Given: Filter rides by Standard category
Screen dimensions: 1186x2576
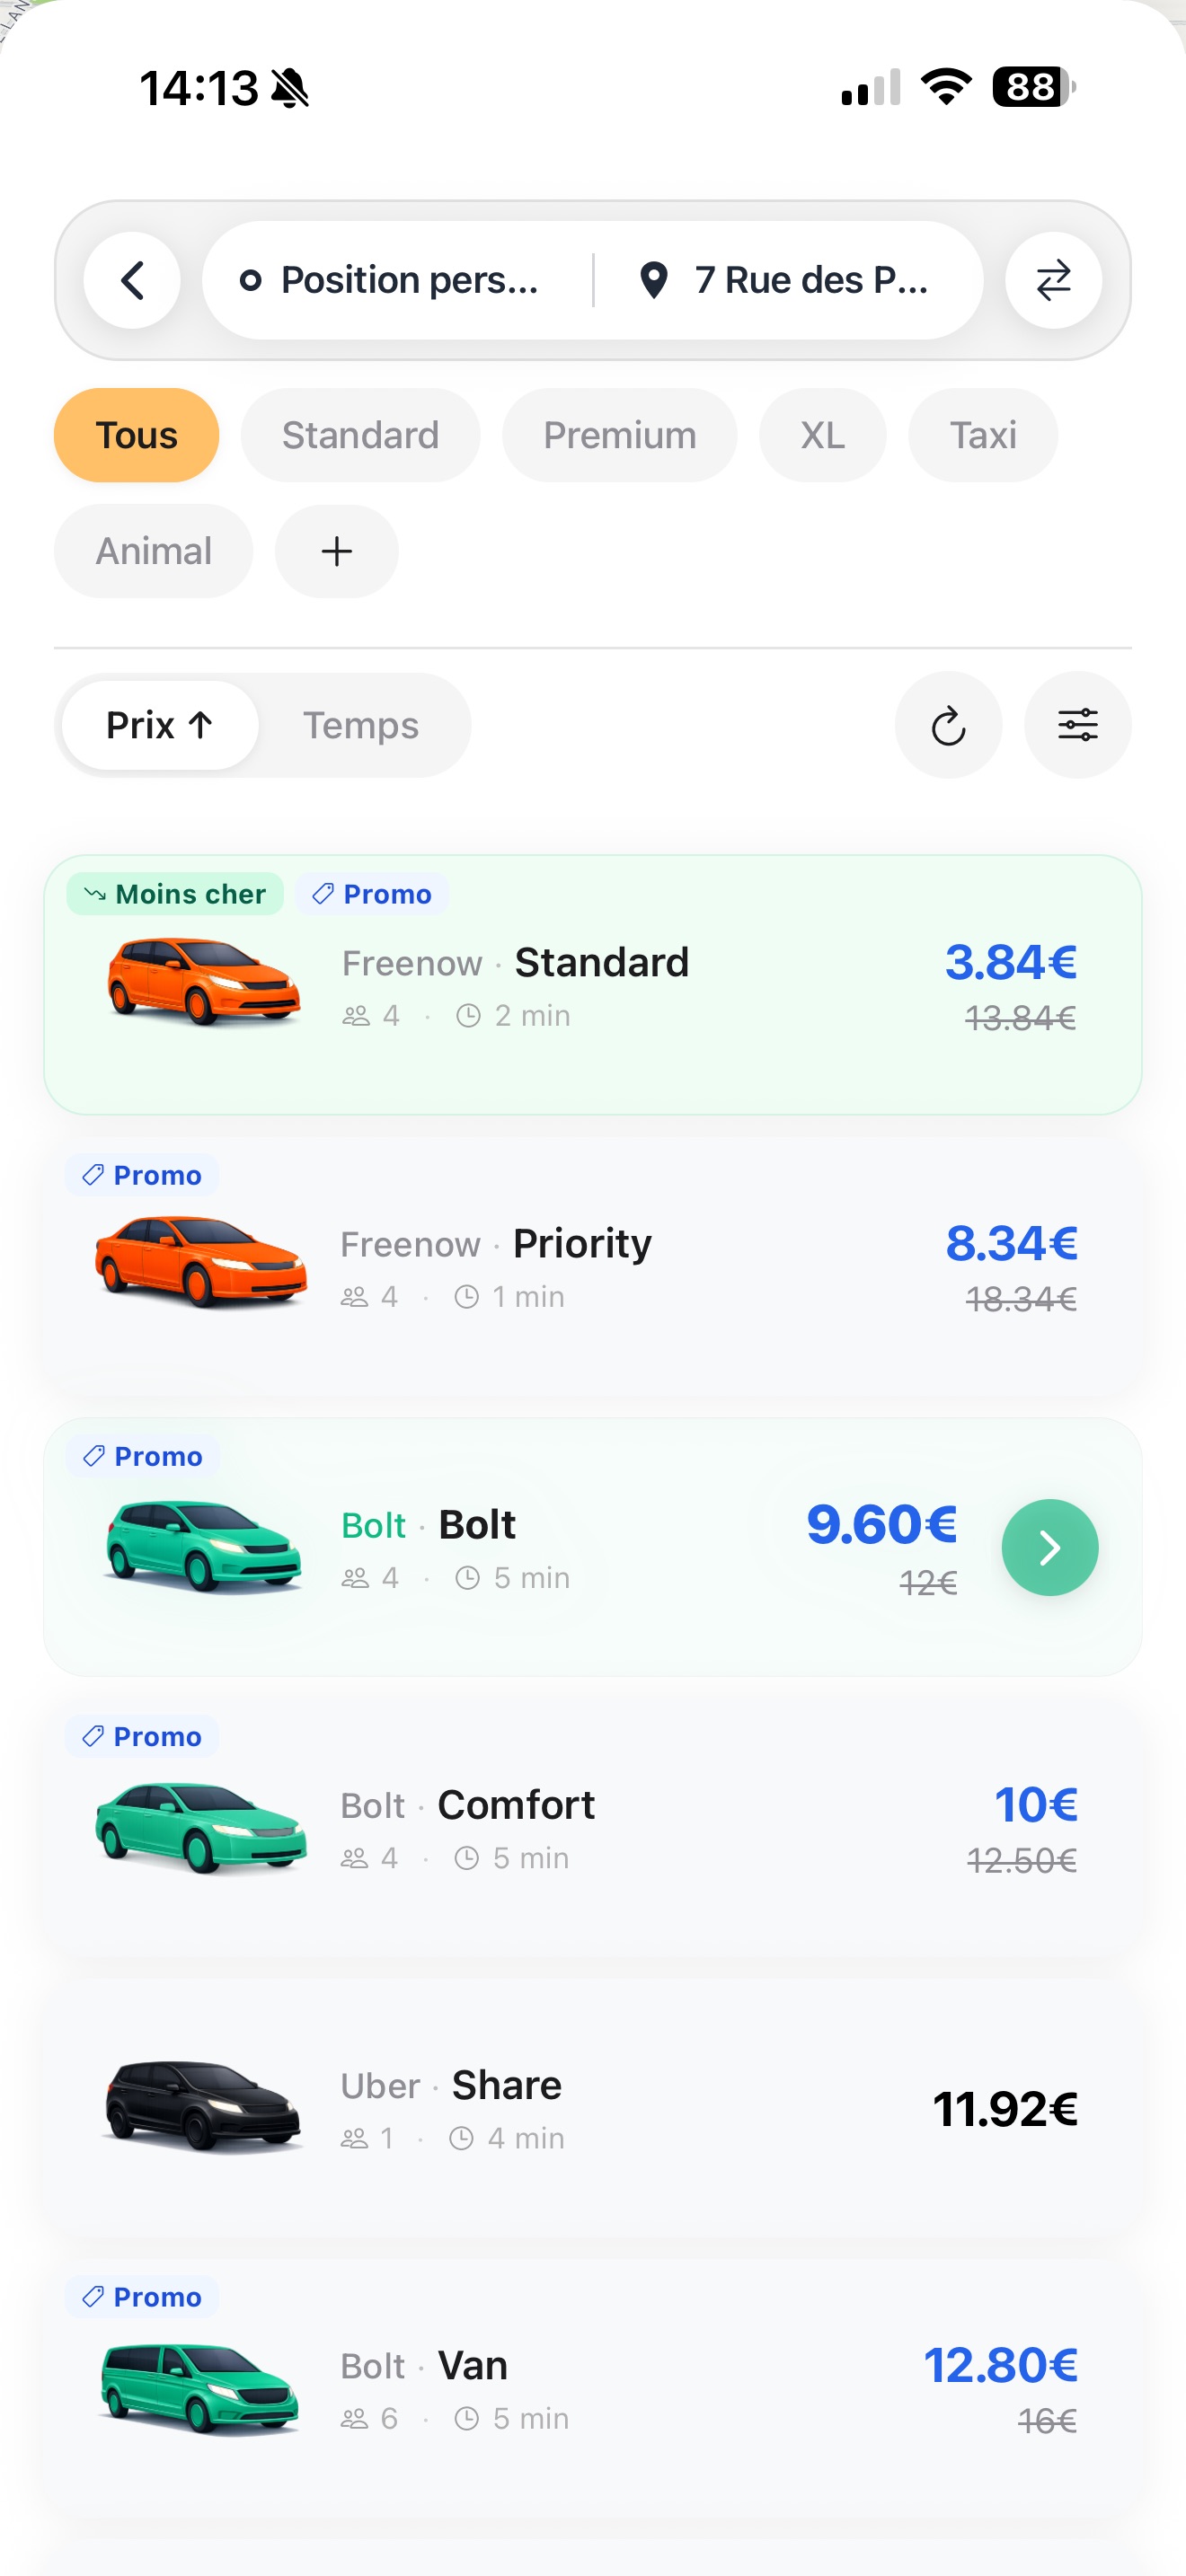Looking at the screenshot, I should tap(360, 435).
